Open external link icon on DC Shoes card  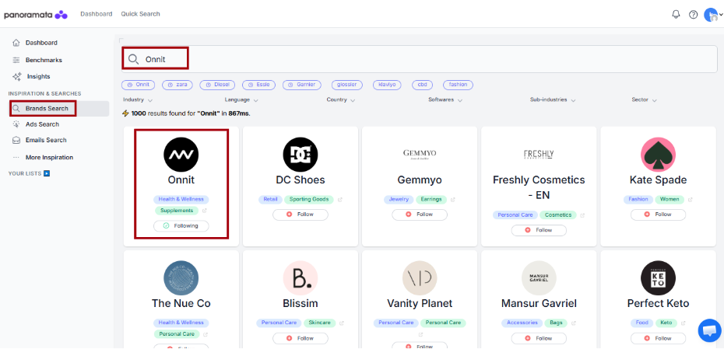click(x=340, y=200)
